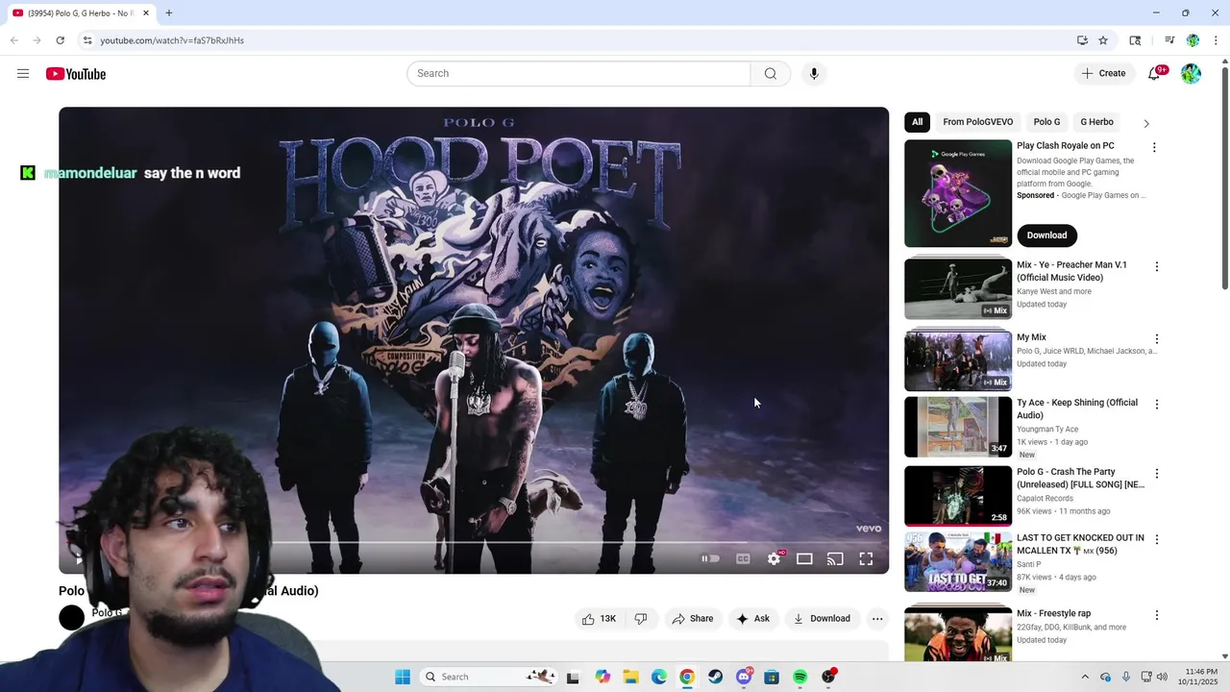This screenshot has width=1230, height=692.
Task: Start voice search with the microphone
Action: [x=814, y=74]
